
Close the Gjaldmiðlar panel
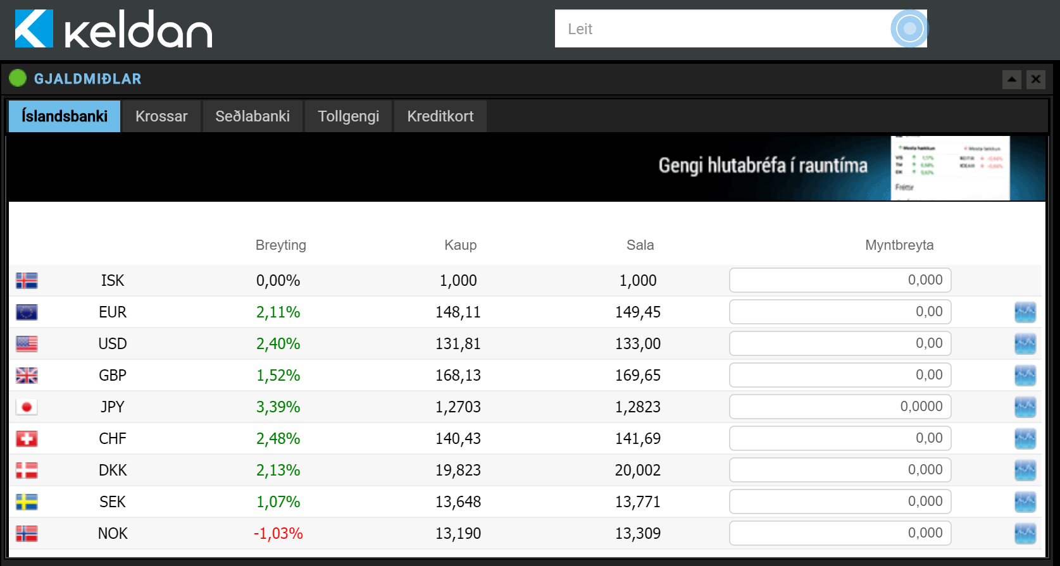click(1036, 80)
